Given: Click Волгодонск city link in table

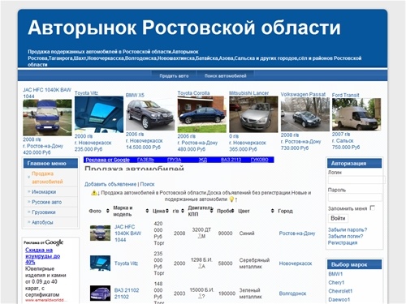Looking at the screenshot, I should (292, 293).
